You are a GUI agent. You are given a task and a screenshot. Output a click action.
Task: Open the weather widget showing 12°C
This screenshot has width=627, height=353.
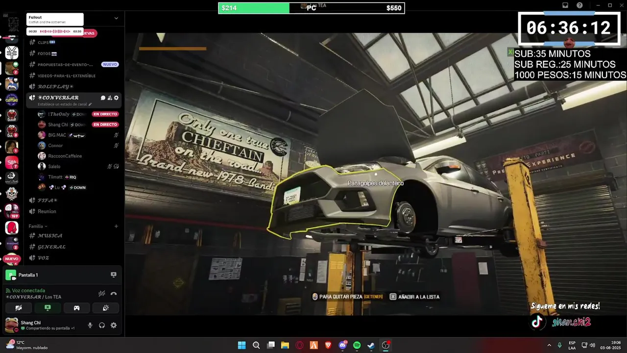point(27,345)
